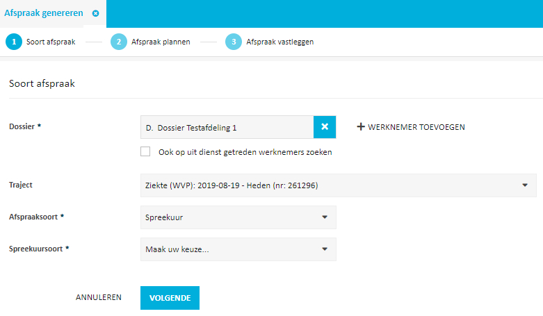Click step 1 circle icon

[14, 42]
